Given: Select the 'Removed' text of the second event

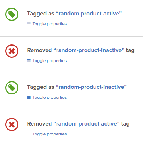Looking at the screenshot, I should 39,50.
